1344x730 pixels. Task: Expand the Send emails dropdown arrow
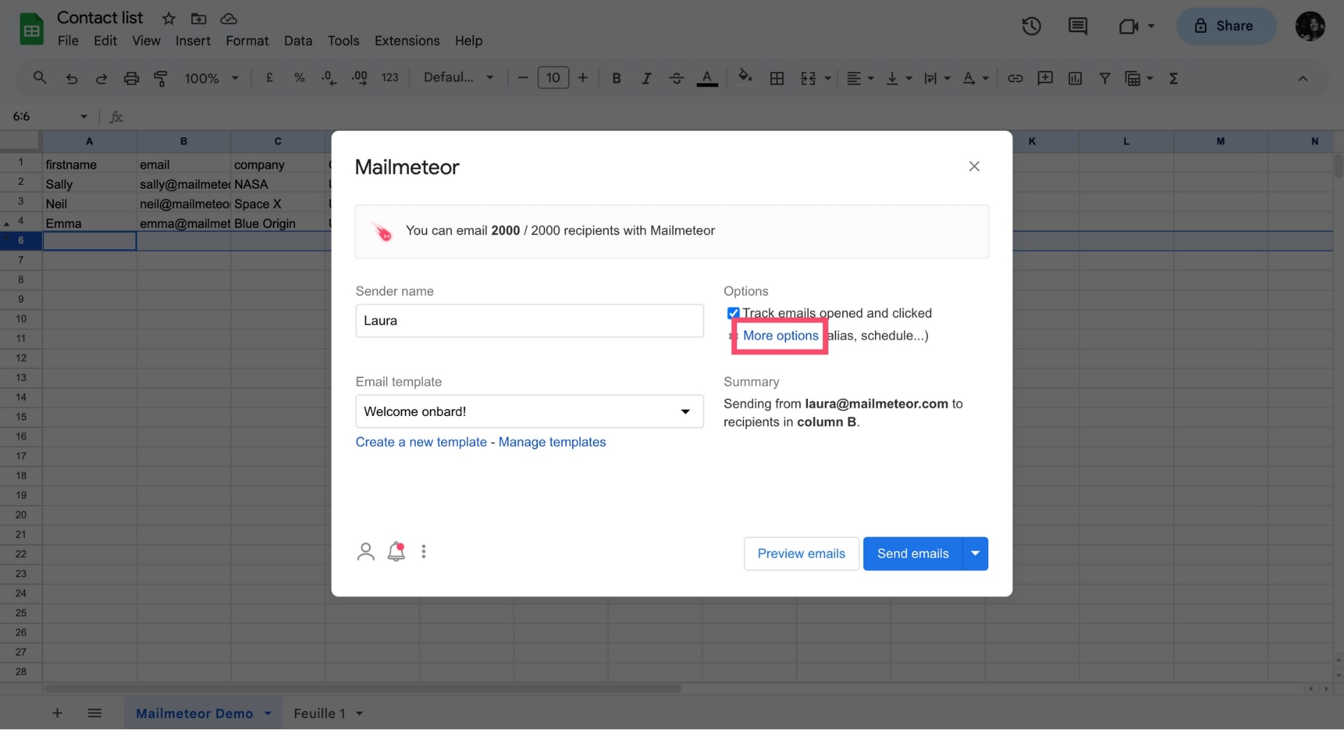click(976, 553)
